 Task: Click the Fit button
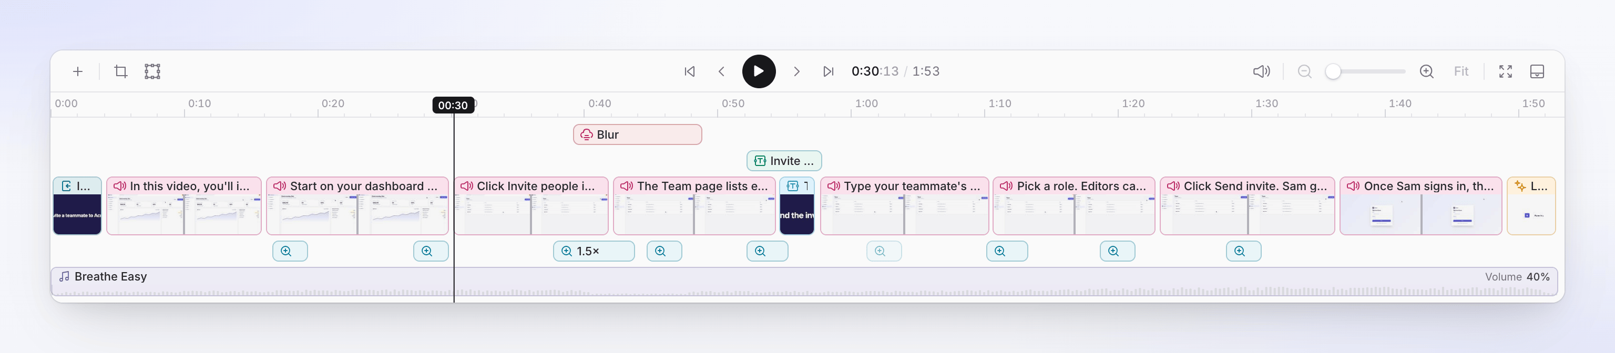pos(1461,71)
